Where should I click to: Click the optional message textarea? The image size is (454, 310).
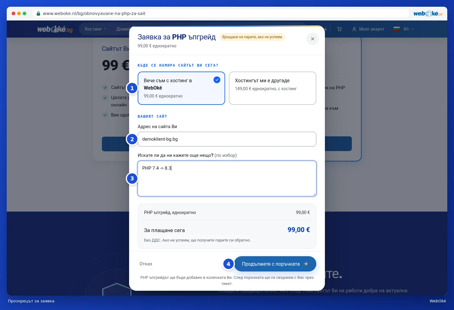click(x=227, y=179)
